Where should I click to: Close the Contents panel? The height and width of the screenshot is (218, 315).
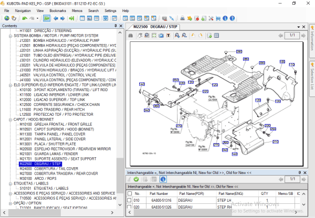pos(121,26)
